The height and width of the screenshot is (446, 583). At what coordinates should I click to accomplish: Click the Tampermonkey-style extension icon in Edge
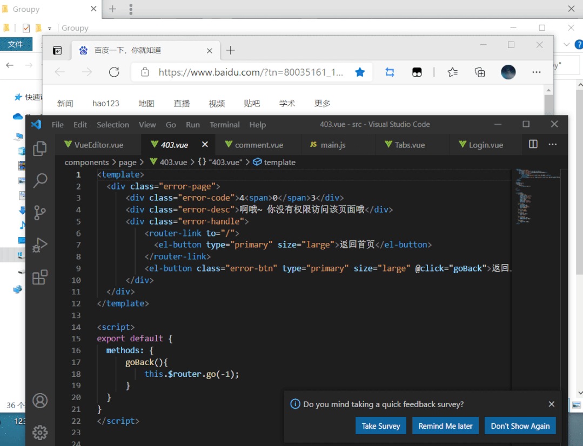coord(417,72)
